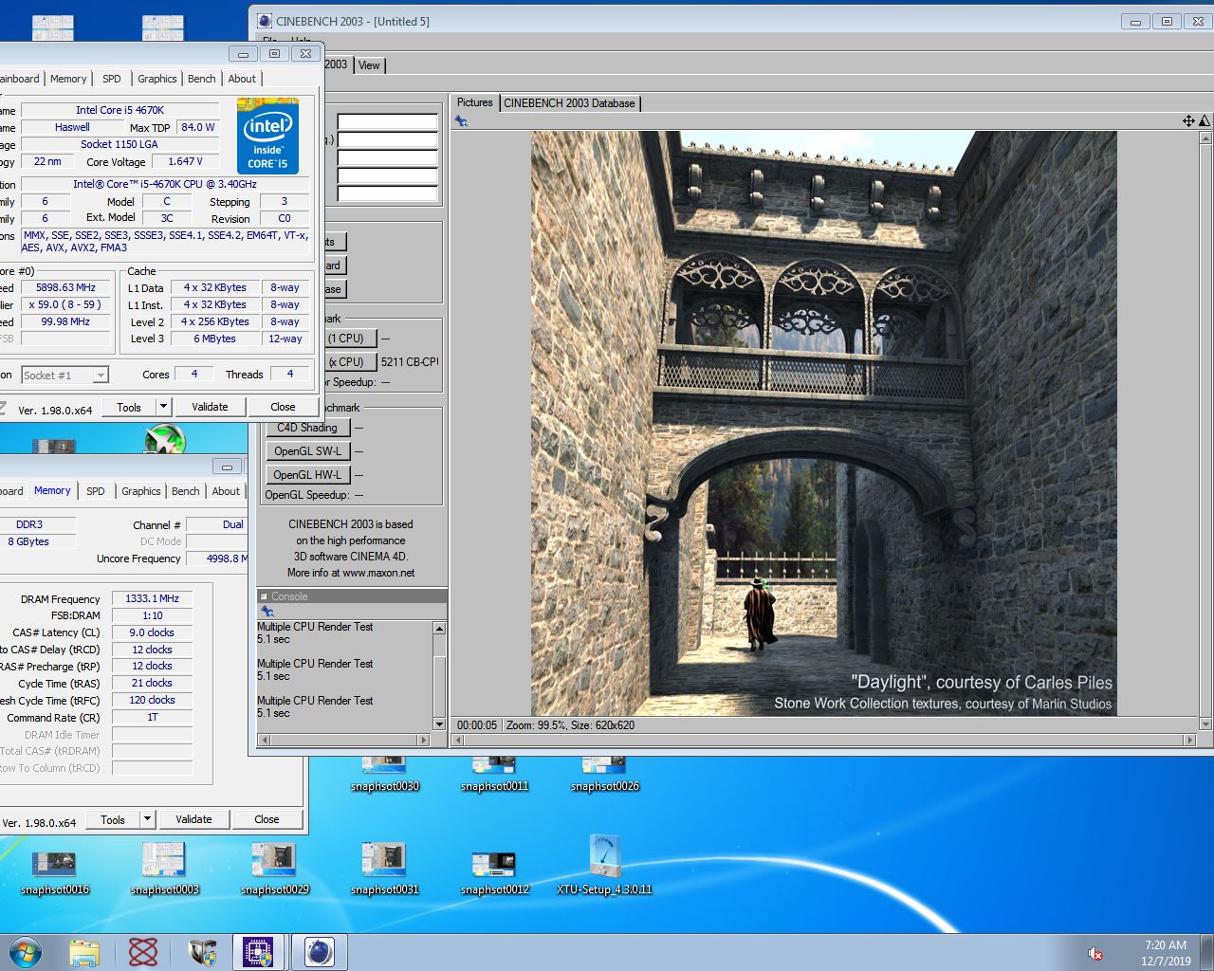Open Bench tab in upper CPU-Z window

click(202, 79)
